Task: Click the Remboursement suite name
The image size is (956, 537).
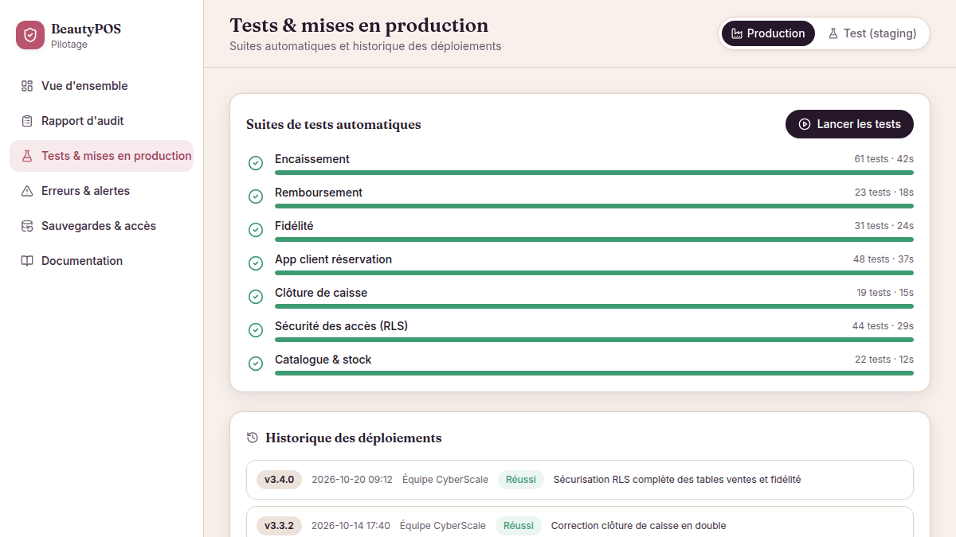Action: pyautogui.click(x=319, y=193)
